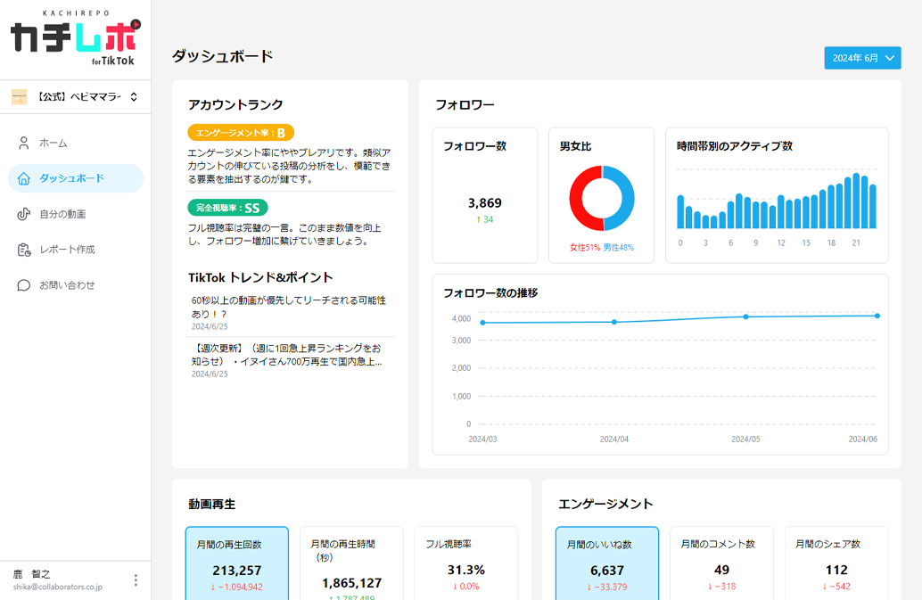Select the 月間のコメント数 metric card
The width and height of the screenshot is (922, 600).
point(721,563)
